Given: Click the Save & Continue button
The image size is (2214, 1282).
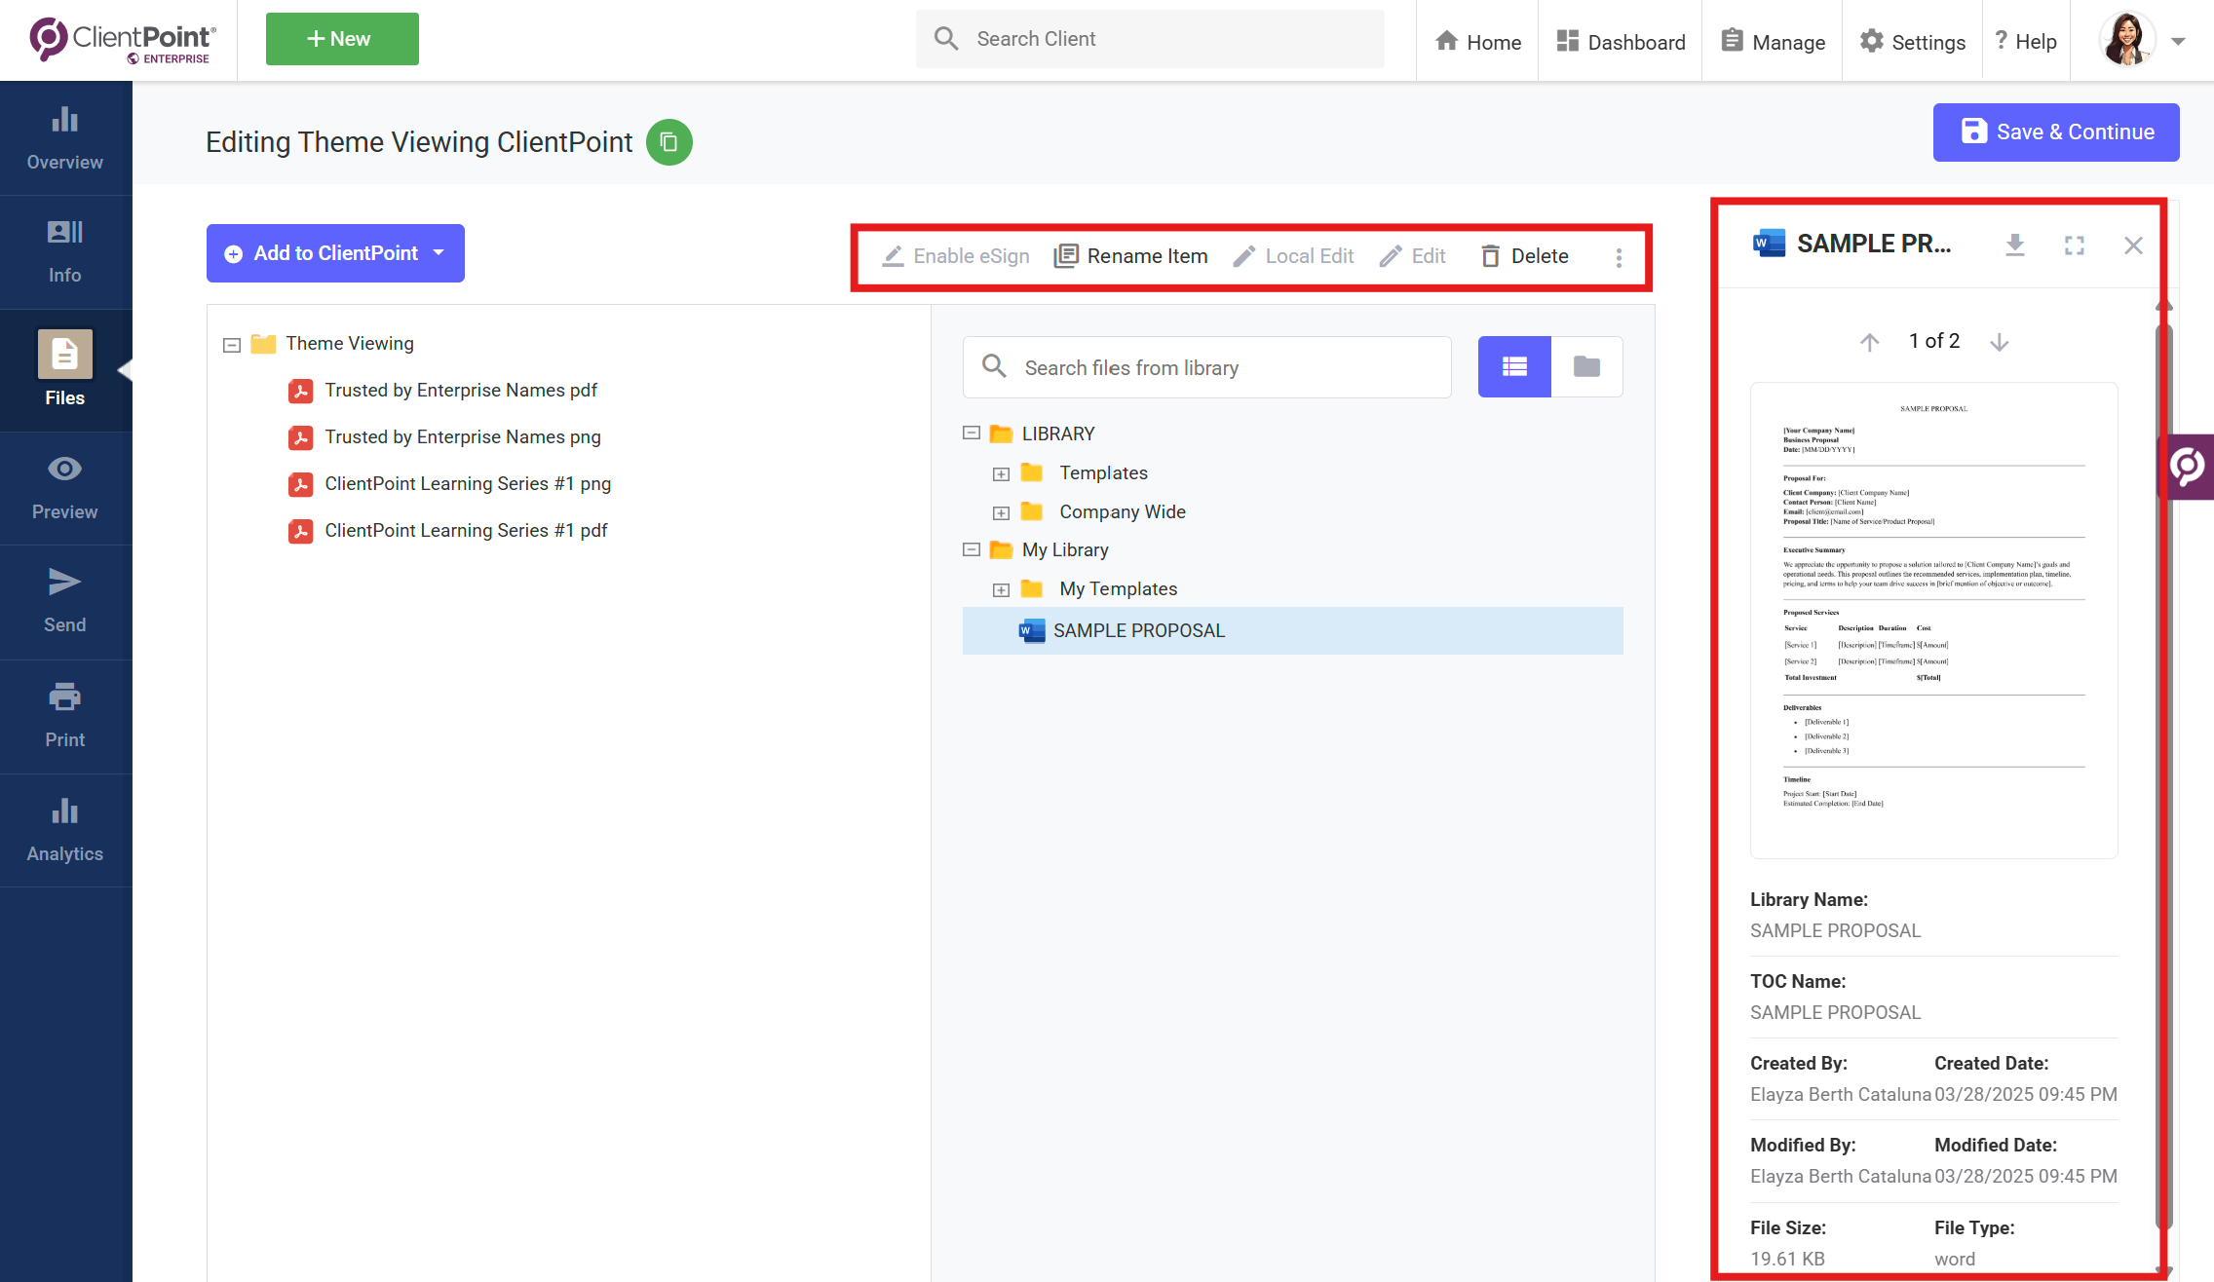Looking at the screenshot, I should (x=2056, y=132).
